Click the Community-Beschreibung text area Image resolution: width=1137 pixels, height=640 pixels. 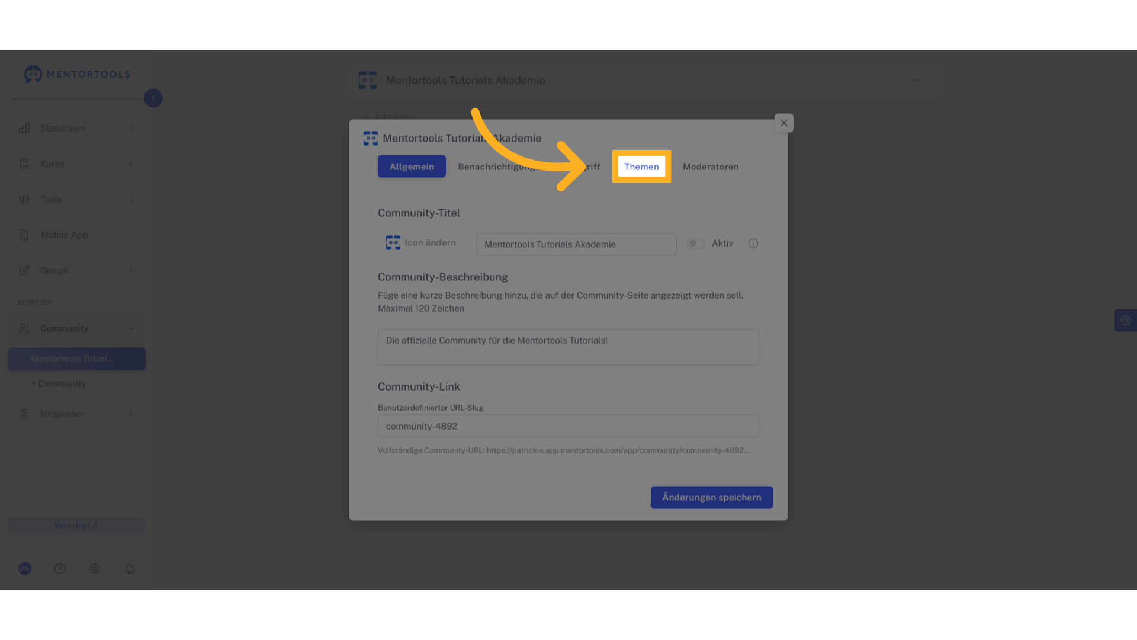tap(568, 347)
